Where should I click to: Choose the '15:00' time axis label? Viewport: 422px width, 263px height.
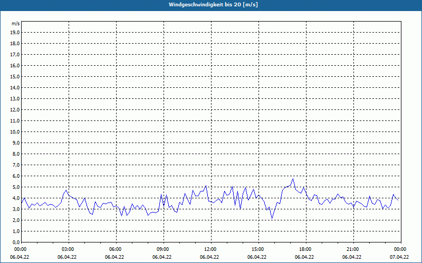(x=258, y=249)
